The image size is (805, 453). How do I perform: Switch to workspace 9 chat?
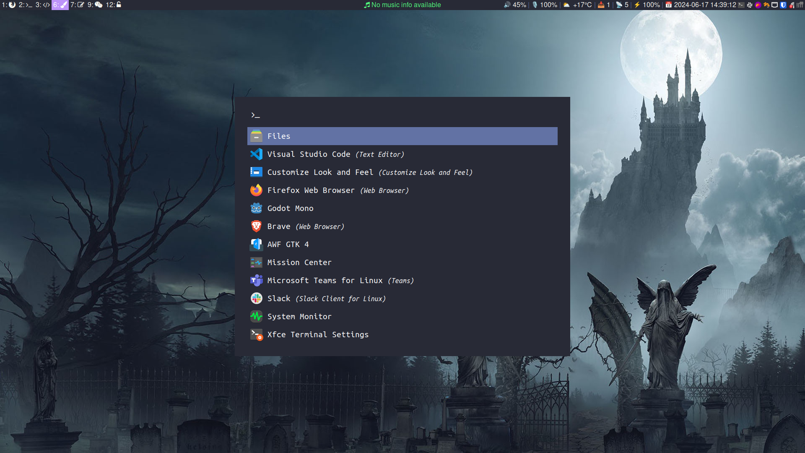tap(95, 5)
